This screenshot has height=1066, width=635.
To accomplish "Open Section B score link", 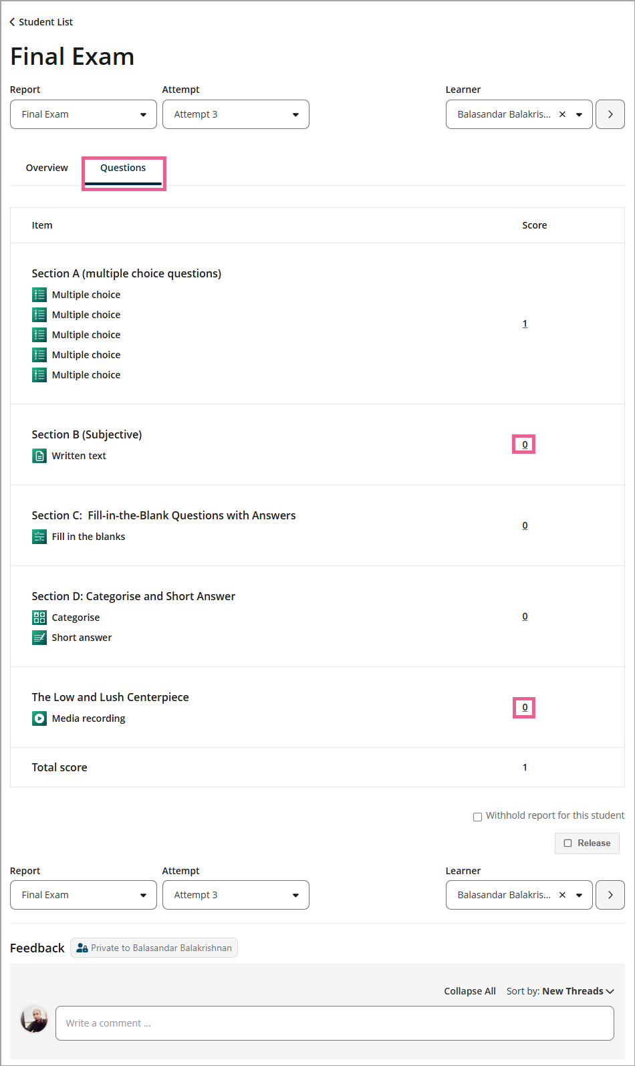I will pos(525,444).
